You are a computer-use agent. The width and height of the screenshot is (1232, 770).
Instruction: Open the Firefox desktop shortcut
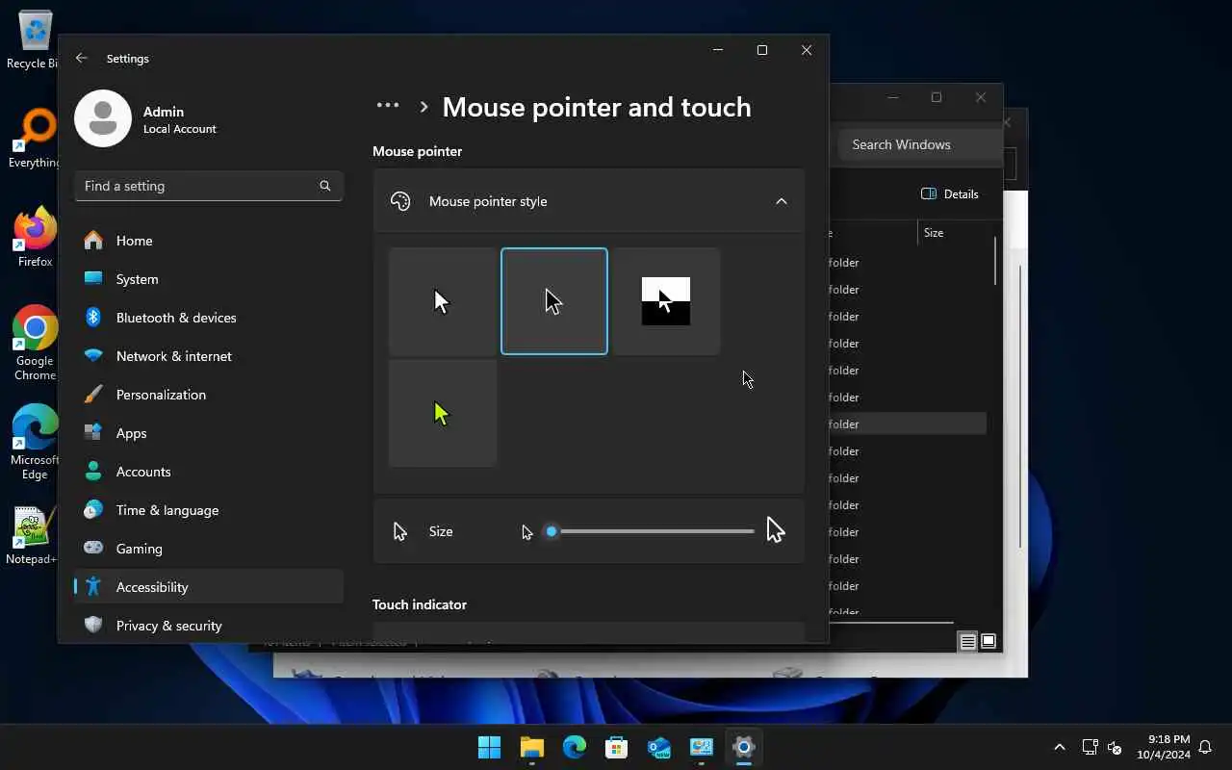coord(35,237)
